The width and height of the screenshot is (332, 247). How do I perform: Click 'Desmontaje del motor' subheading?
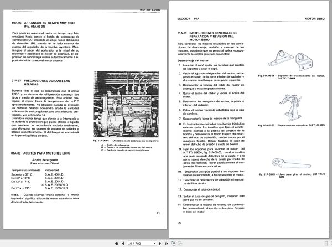point(193,60)
